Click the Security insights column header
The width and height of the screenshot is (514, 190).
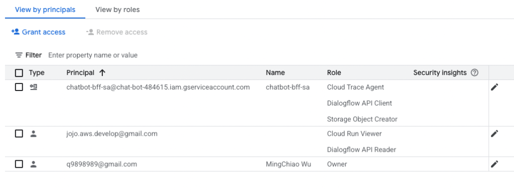tap(440, 73)
